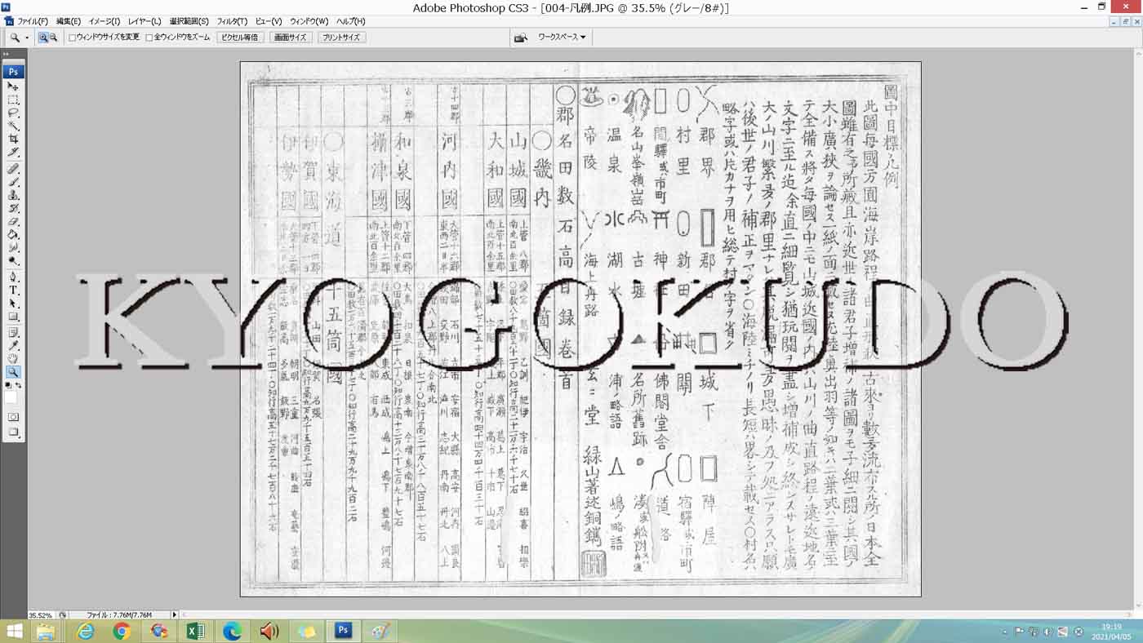Select the Clone Stamp tool
The width and height of the screenshot is (1143, 643).
point(13,195)
